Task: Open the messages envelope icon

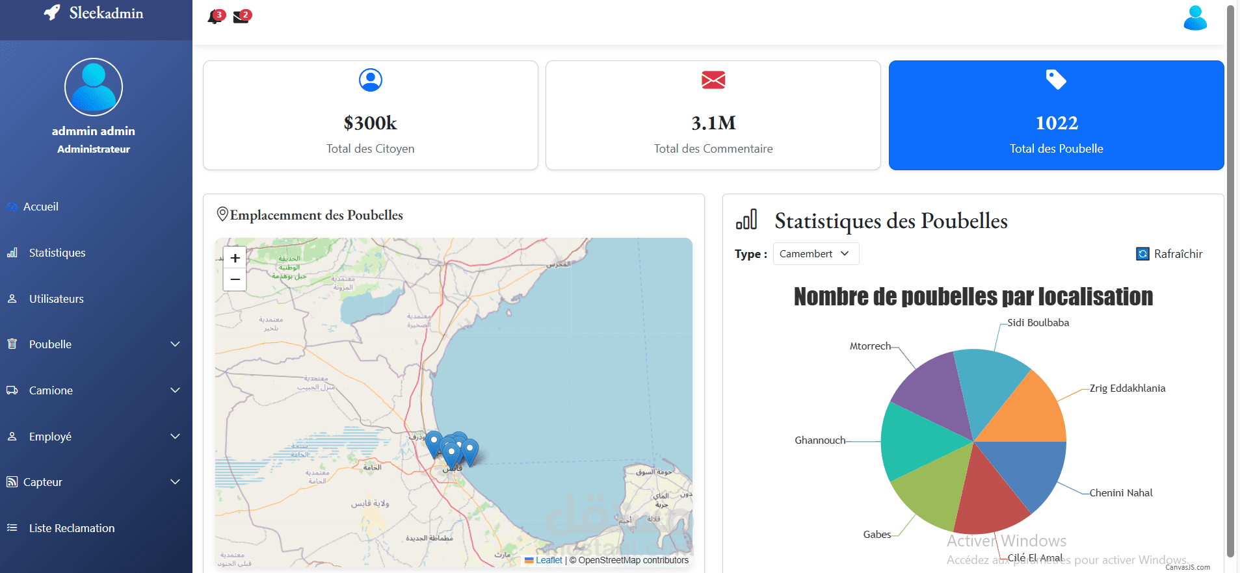Action: coord(242,17)
